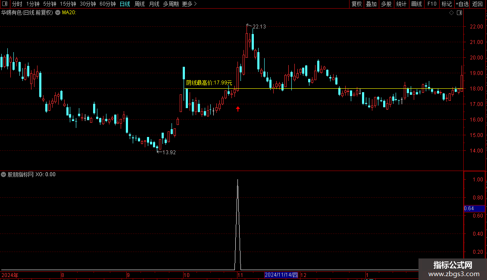Click the 18.00 price axis label
The height and width of the screenshot is (280, 487).
tap(476, 89)
